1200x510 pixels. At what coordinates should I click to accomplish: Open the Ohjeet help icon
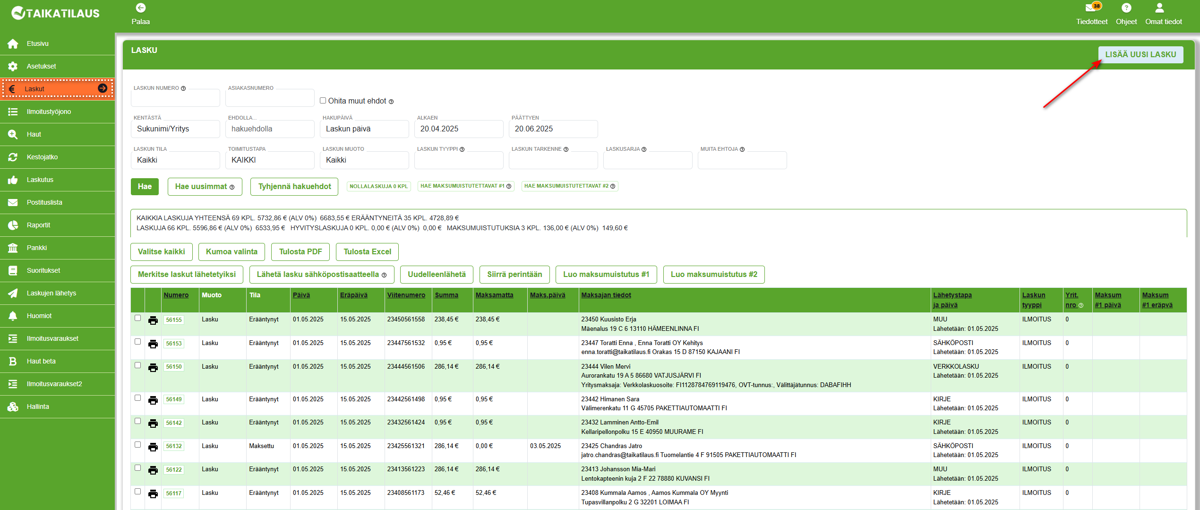1126,8
